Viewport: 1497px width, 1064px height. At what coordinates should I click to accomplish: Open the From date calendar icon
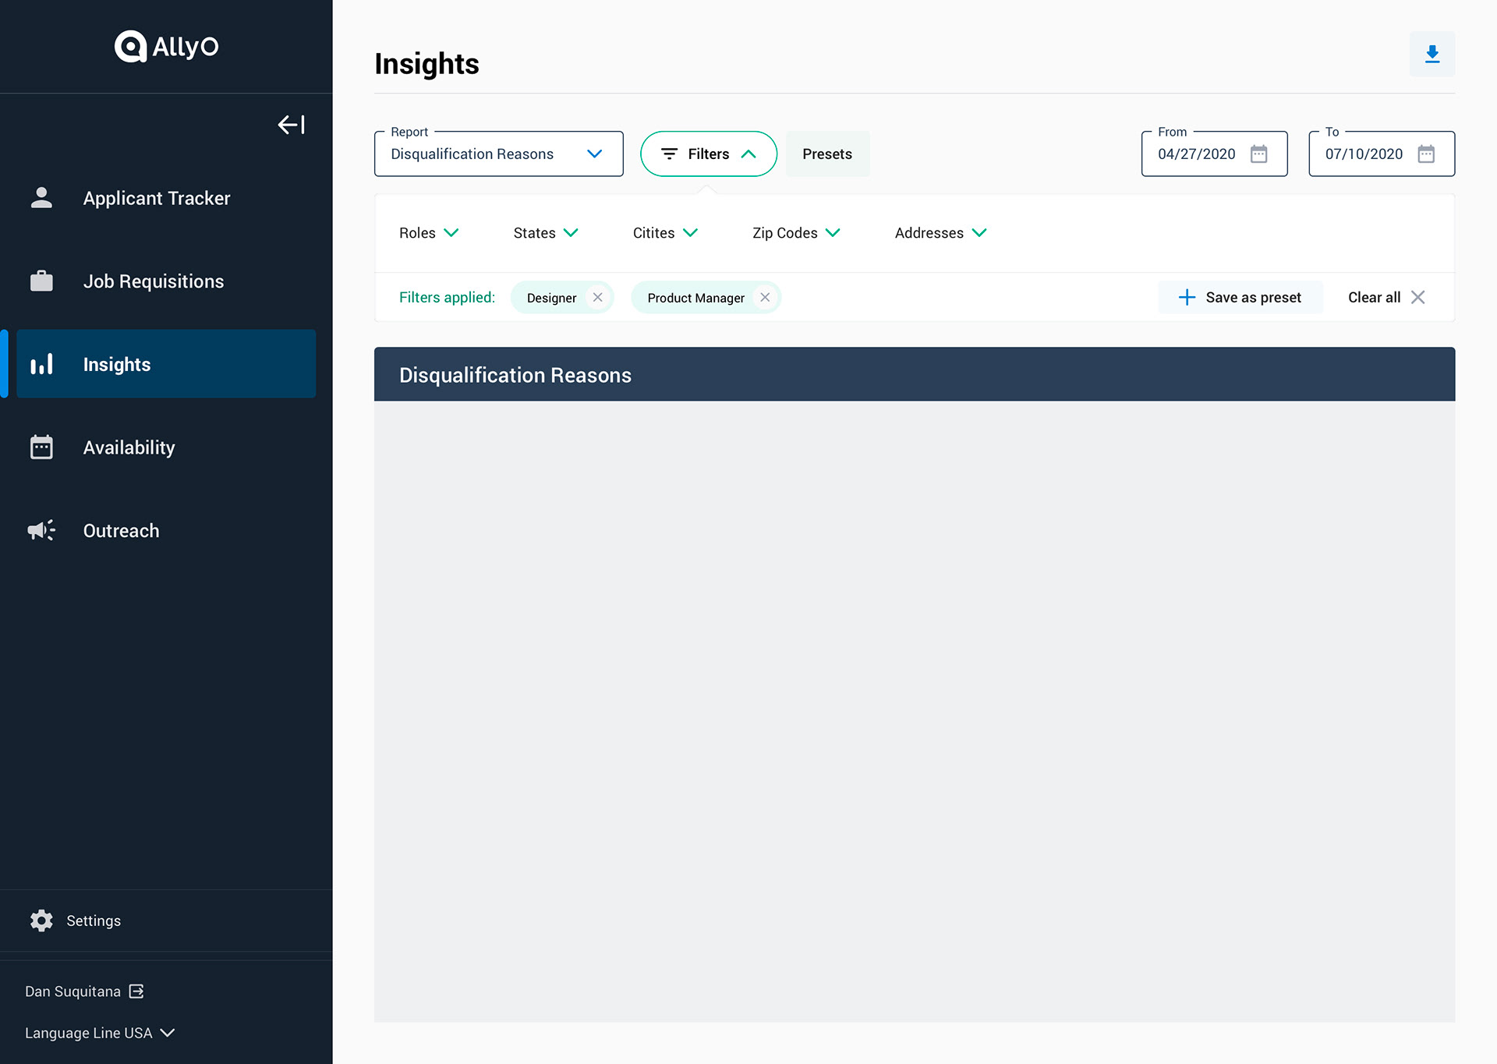[1259, 154]
